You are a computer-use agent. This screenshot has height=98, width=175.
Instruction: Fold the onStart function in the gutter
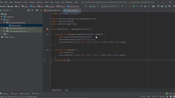click(x=51, y=50)
